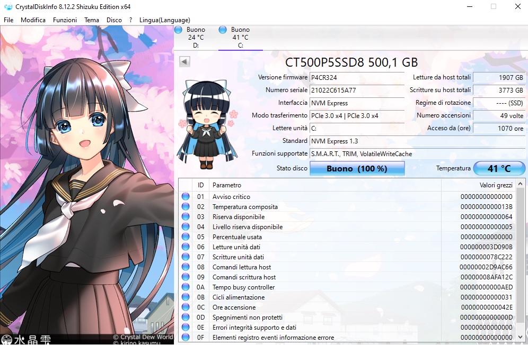Click the transfer mode field PCIe 3.0 x4

(x=357, y=116)
